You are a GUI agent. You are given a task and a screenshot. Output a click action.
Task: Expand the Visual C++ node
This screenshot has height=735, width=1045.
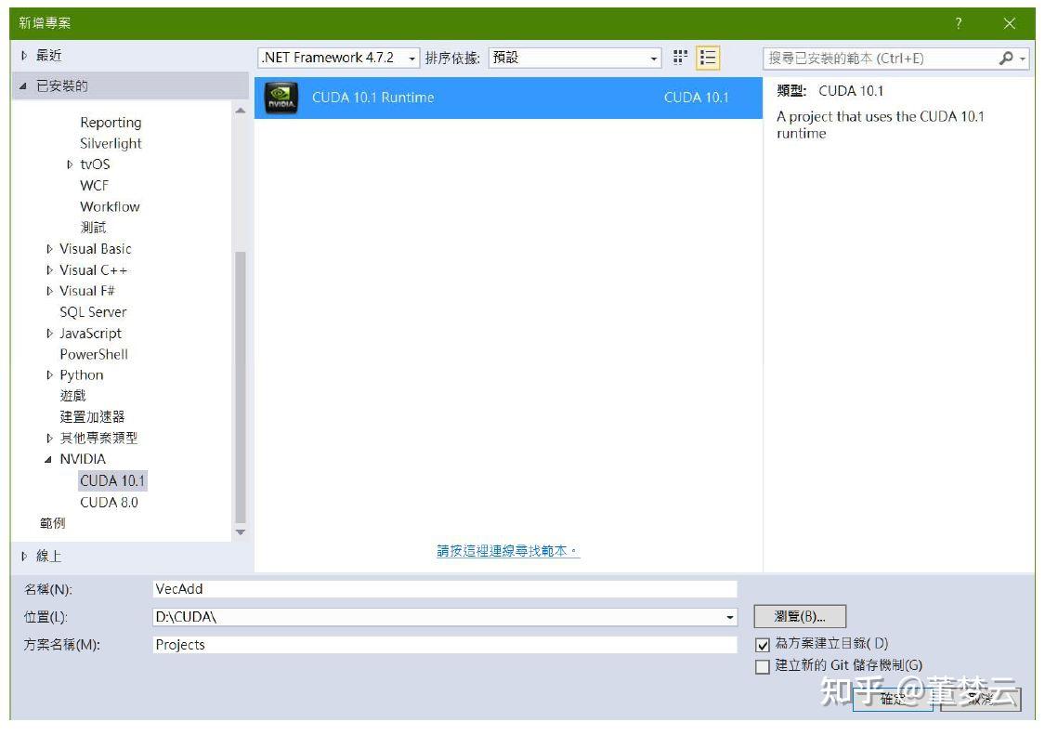[49, 269]
